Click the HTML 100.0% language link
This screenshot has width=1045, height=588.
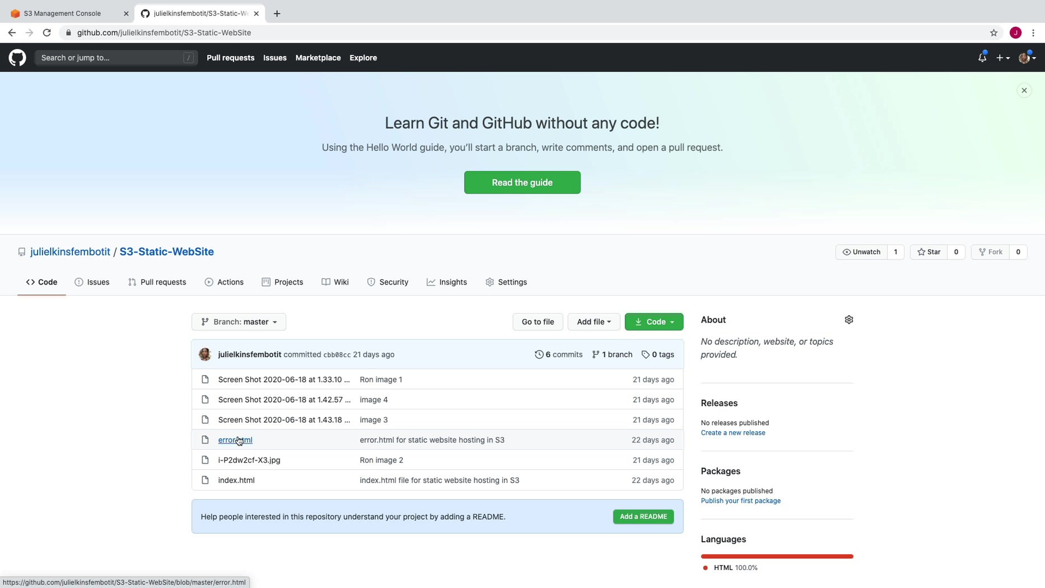point(730,568)
